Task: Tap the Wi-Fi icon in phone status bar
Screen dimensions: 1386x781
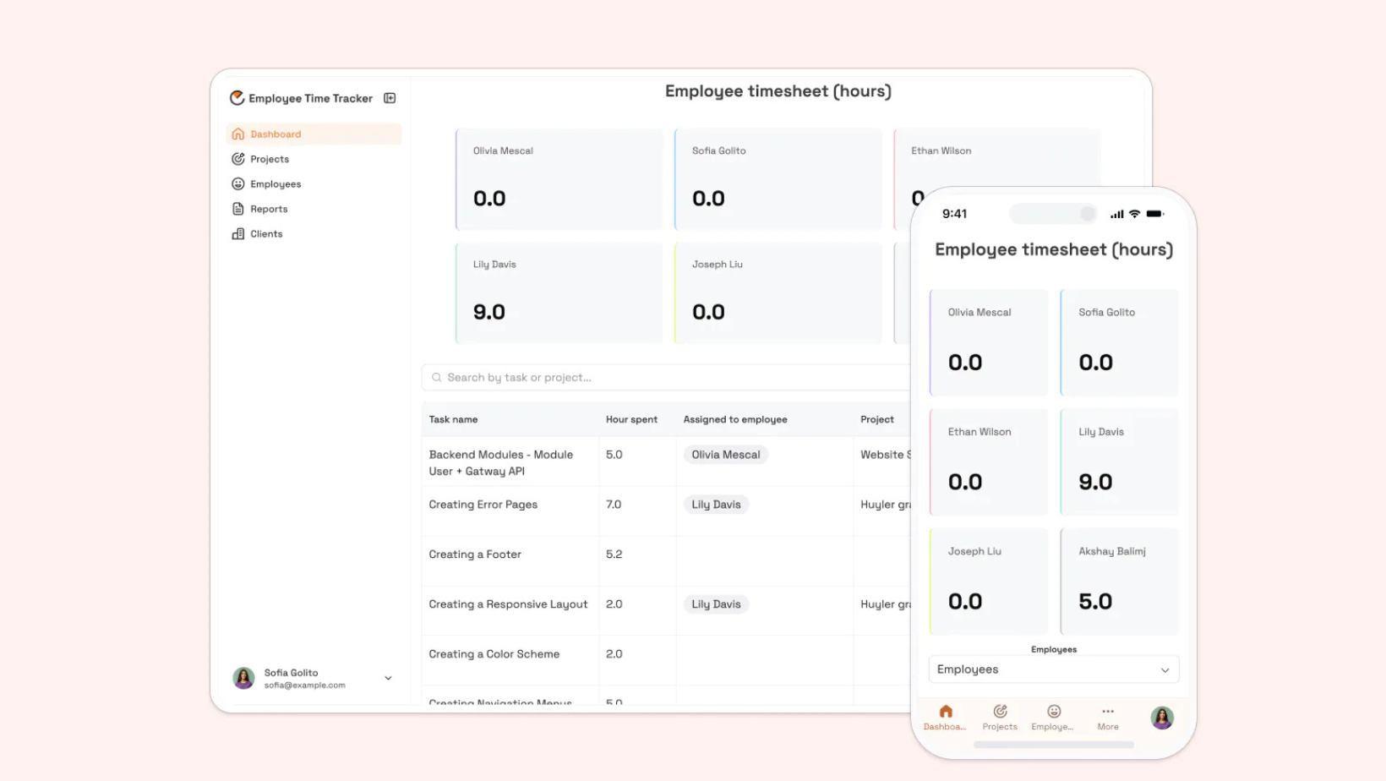Action: [x=1135, y=214]
